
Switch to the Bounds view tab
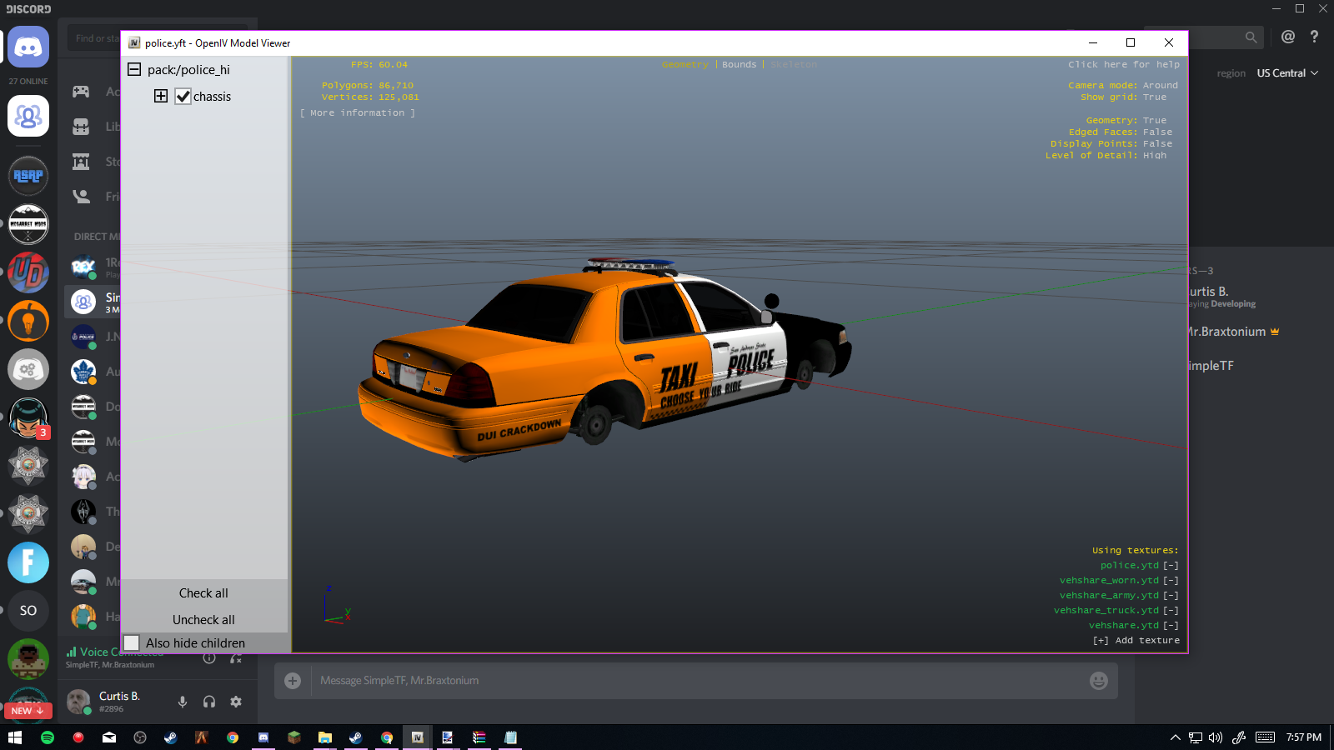click(x=739, y=65)
